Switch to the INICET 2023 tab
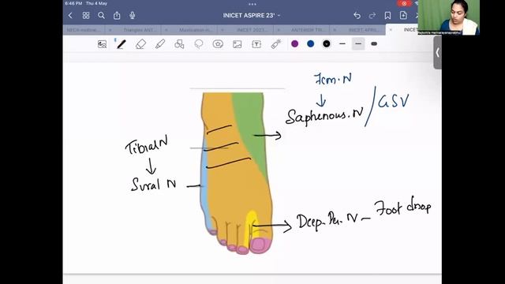 [x=252, y=30]
